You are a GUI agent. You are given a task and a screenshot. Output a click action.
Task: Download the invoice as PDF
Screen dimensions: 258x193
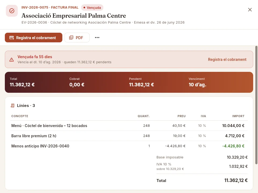(77, 38)
